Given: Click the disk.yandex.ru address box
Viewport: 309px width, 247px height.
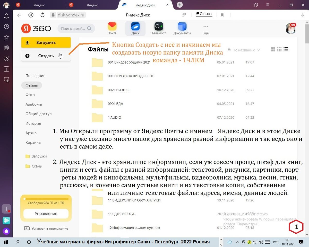Looking at the screenshot, I should (68, 15).
